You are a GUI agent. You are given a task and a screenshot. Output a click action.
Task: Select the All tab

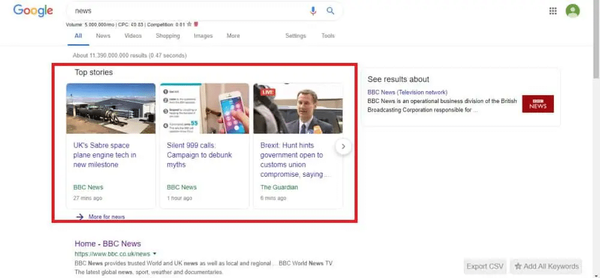click(78, 35)
